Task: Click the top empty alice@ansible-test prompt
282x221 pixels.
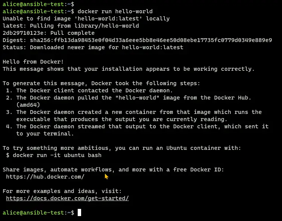Action: tap(38, 4)
